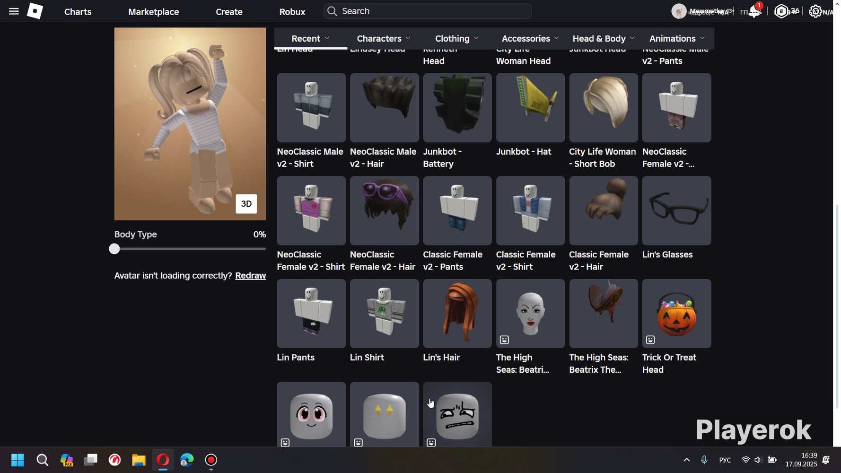Viewport: 841px width, 473px height.
Task: Click the avatar preview image
Action: point(190,124)
